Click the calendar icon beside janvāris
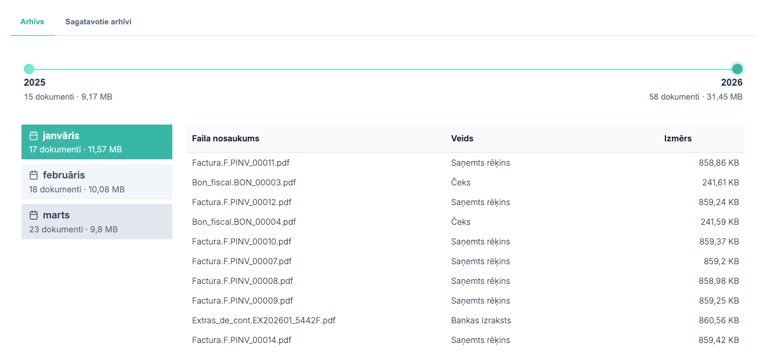 point(34,136)
